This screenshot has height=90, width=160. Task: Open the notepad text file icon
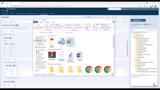coord(61,42)
